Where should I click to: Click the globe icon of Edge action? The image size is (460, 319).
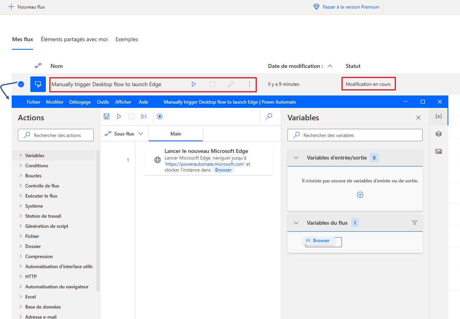pyautogui.click(x=157, y=160)
